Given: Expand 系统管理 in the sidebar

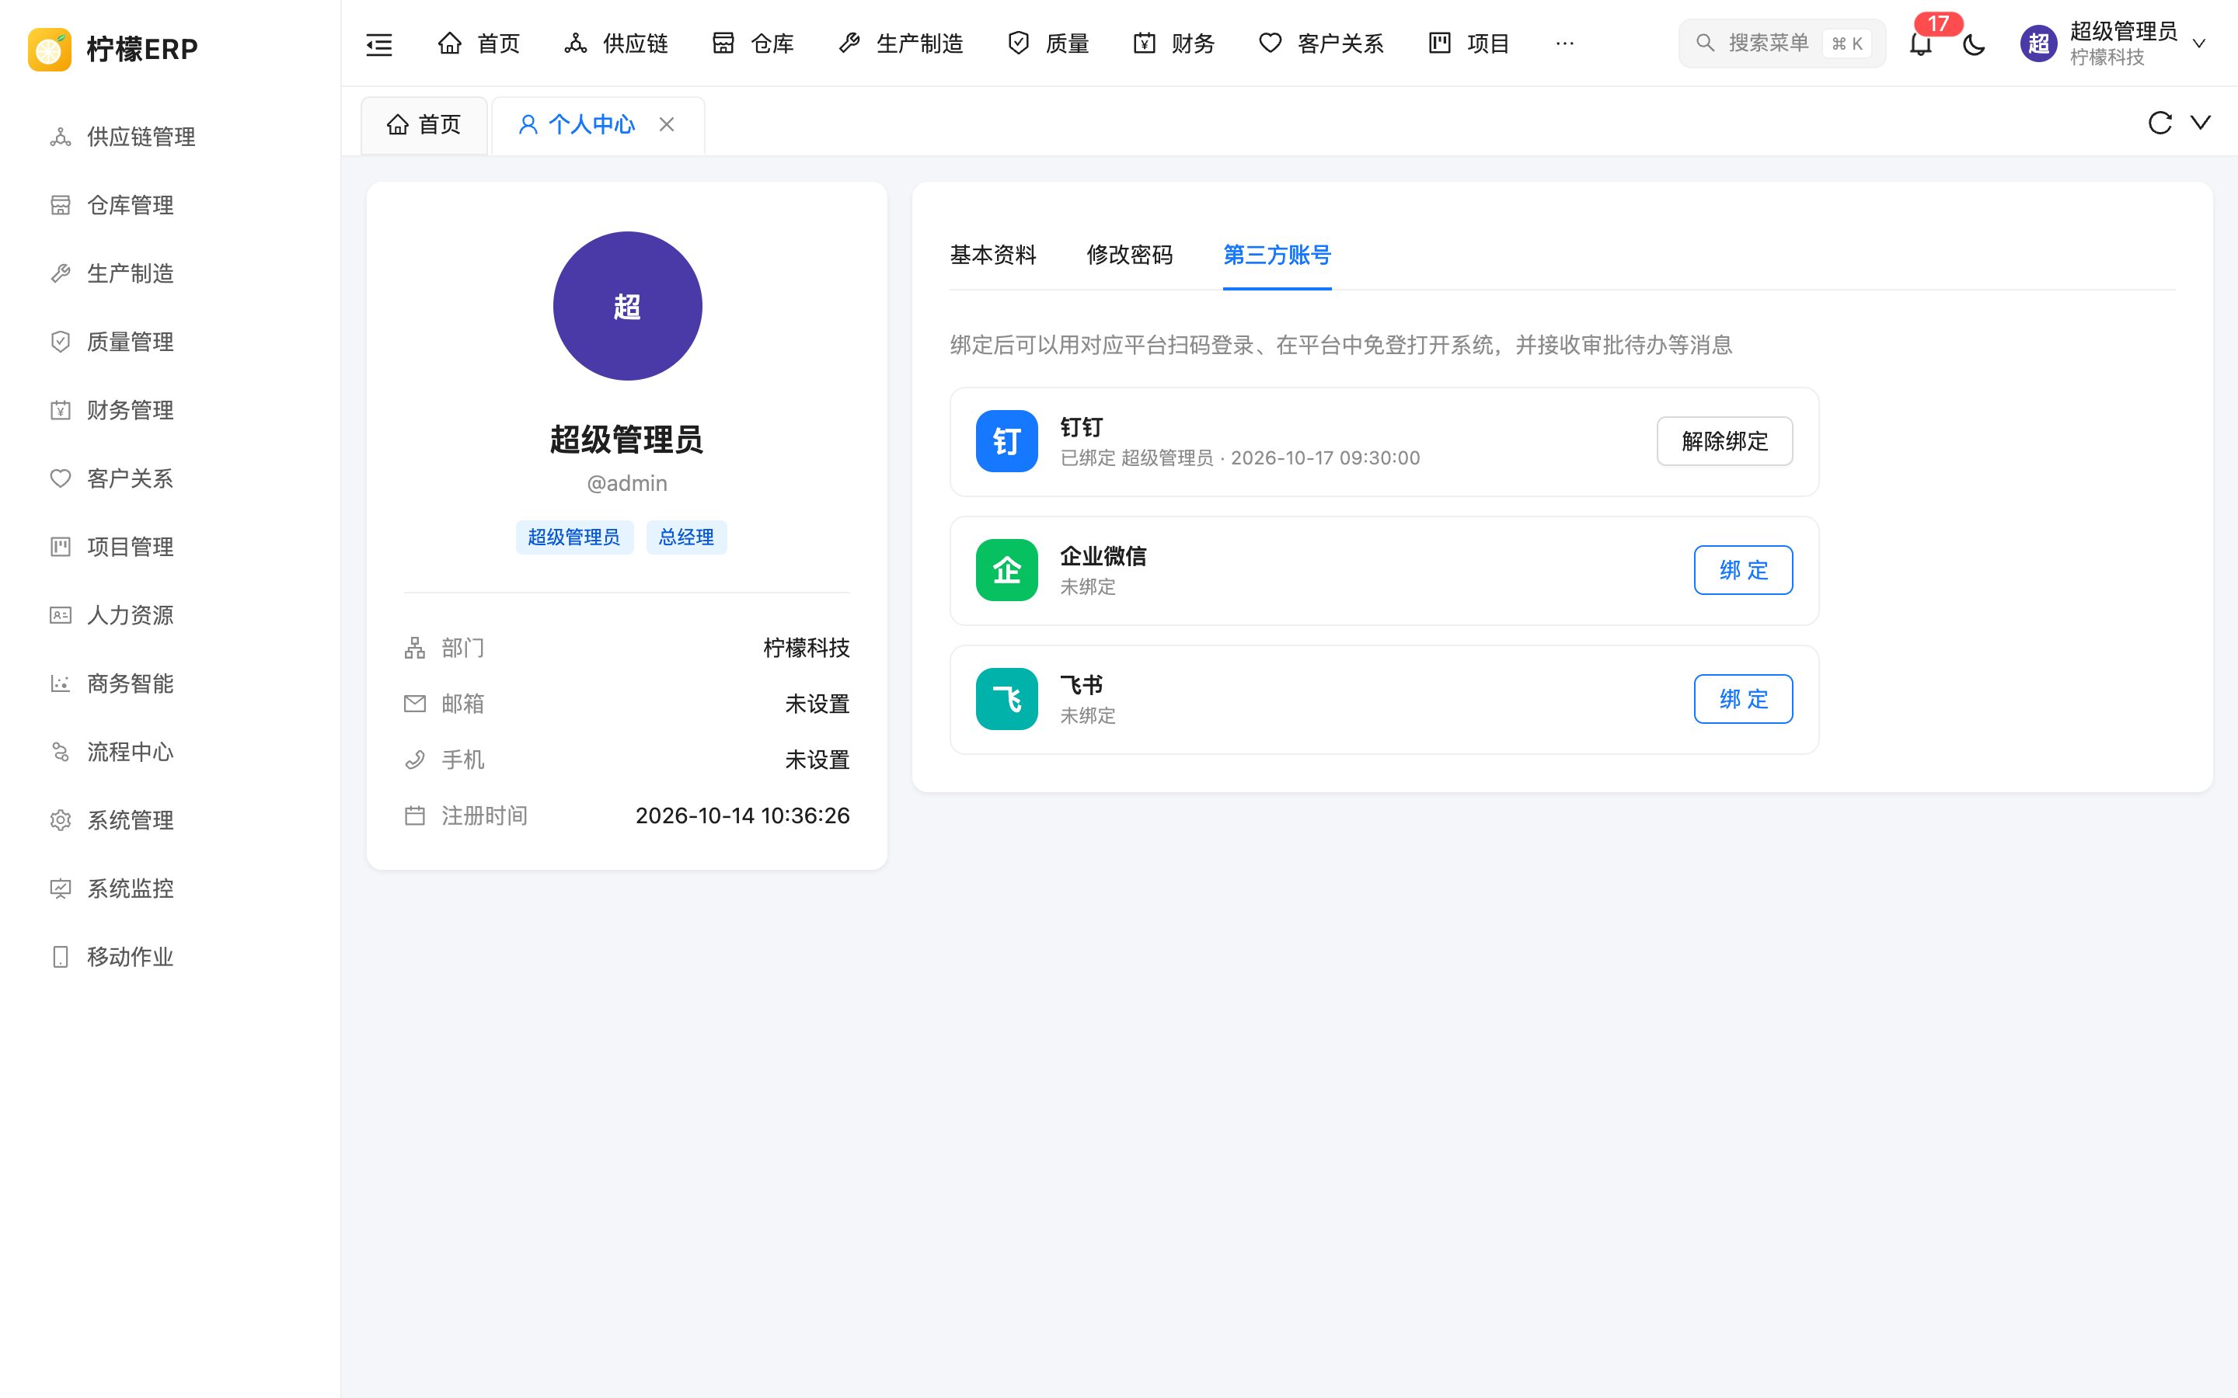Looking at the screenshot, I should [170, 820].
